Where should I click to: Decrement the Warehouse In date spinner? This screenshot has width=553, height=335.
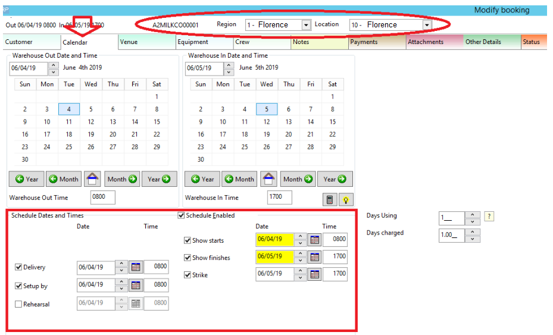[229, 72]
